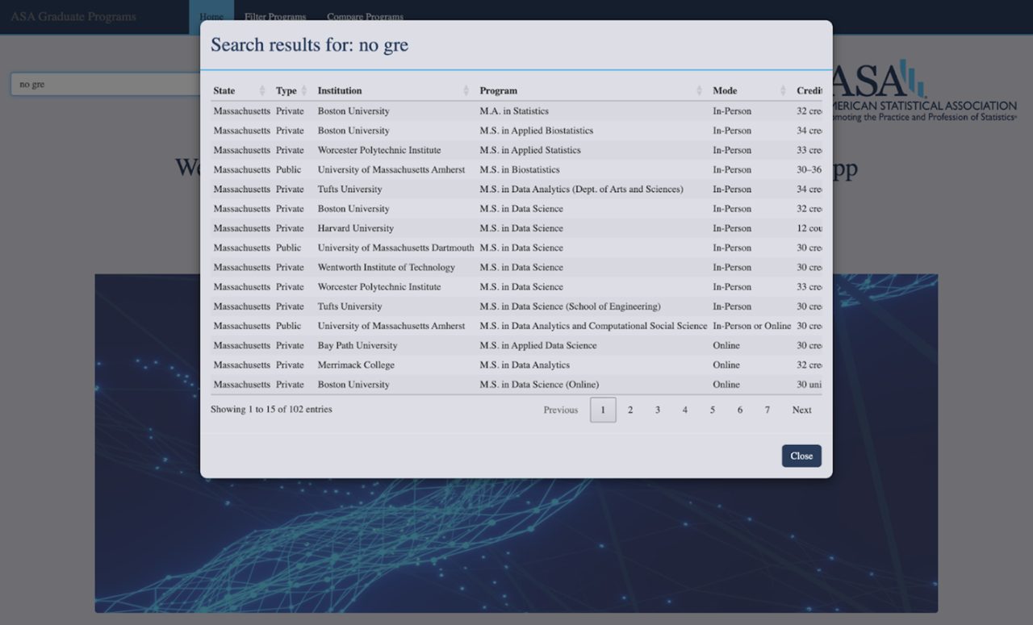Focus the search box containing 'no gre'
The width and height of the screenshot is (1033, 625).
(x=105, y=84)
